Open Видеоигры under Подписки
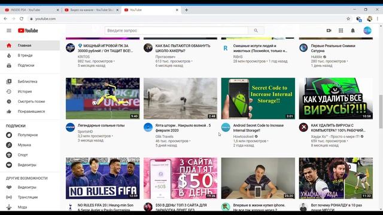 tap(30, 165)
